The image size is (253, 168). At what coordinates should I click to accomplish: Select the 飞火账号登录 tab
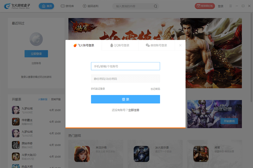pyautogui.click(x=83, y=45)
